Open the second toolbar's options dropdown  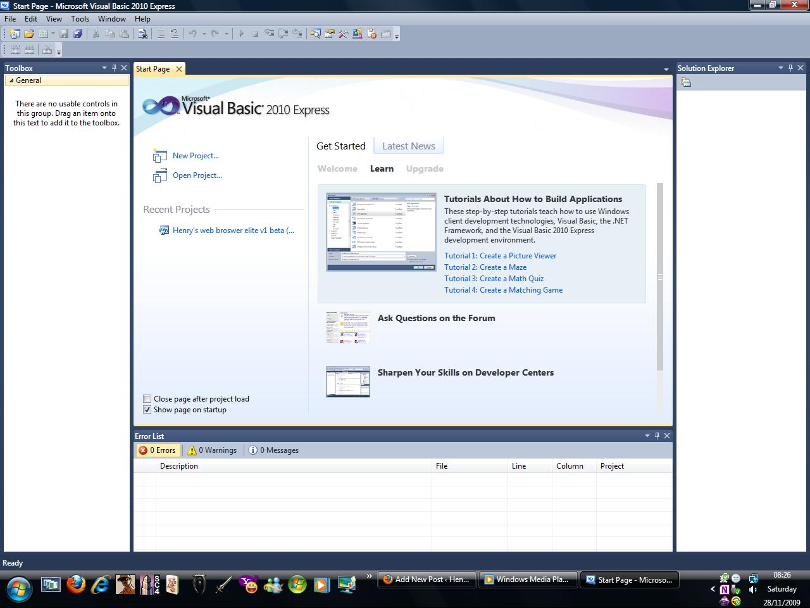tap(59, 51)
